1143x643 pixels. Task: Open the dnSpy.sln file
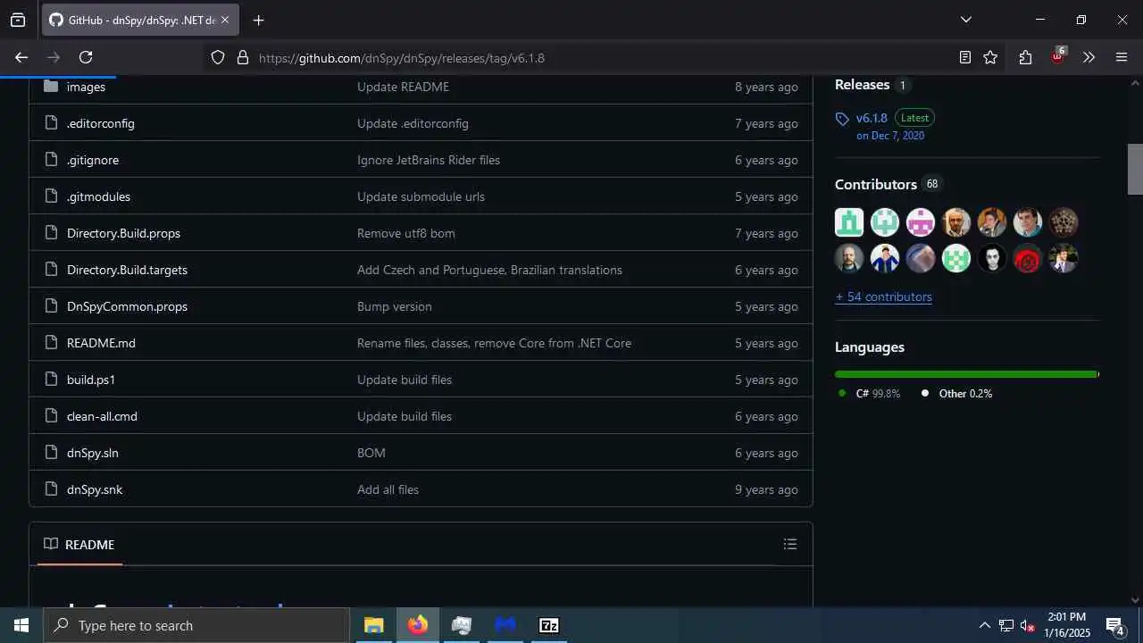93,453
